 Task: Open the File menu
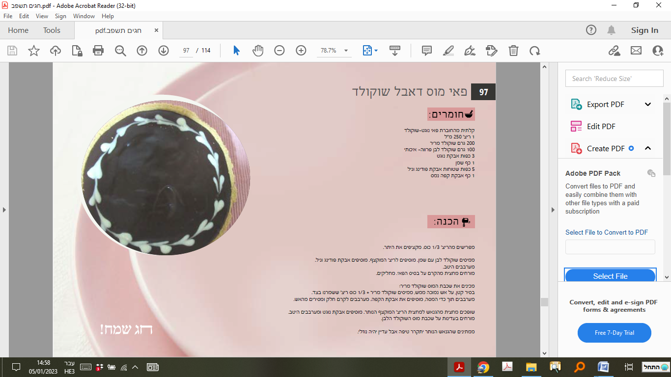(7, 16)
